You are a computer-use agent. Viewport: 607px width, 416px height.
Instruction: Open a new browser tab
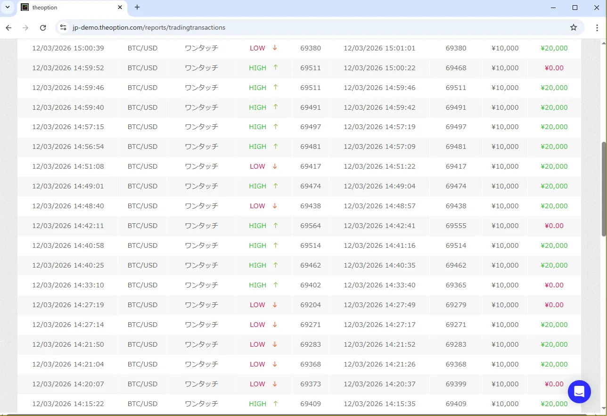point(137,8)
